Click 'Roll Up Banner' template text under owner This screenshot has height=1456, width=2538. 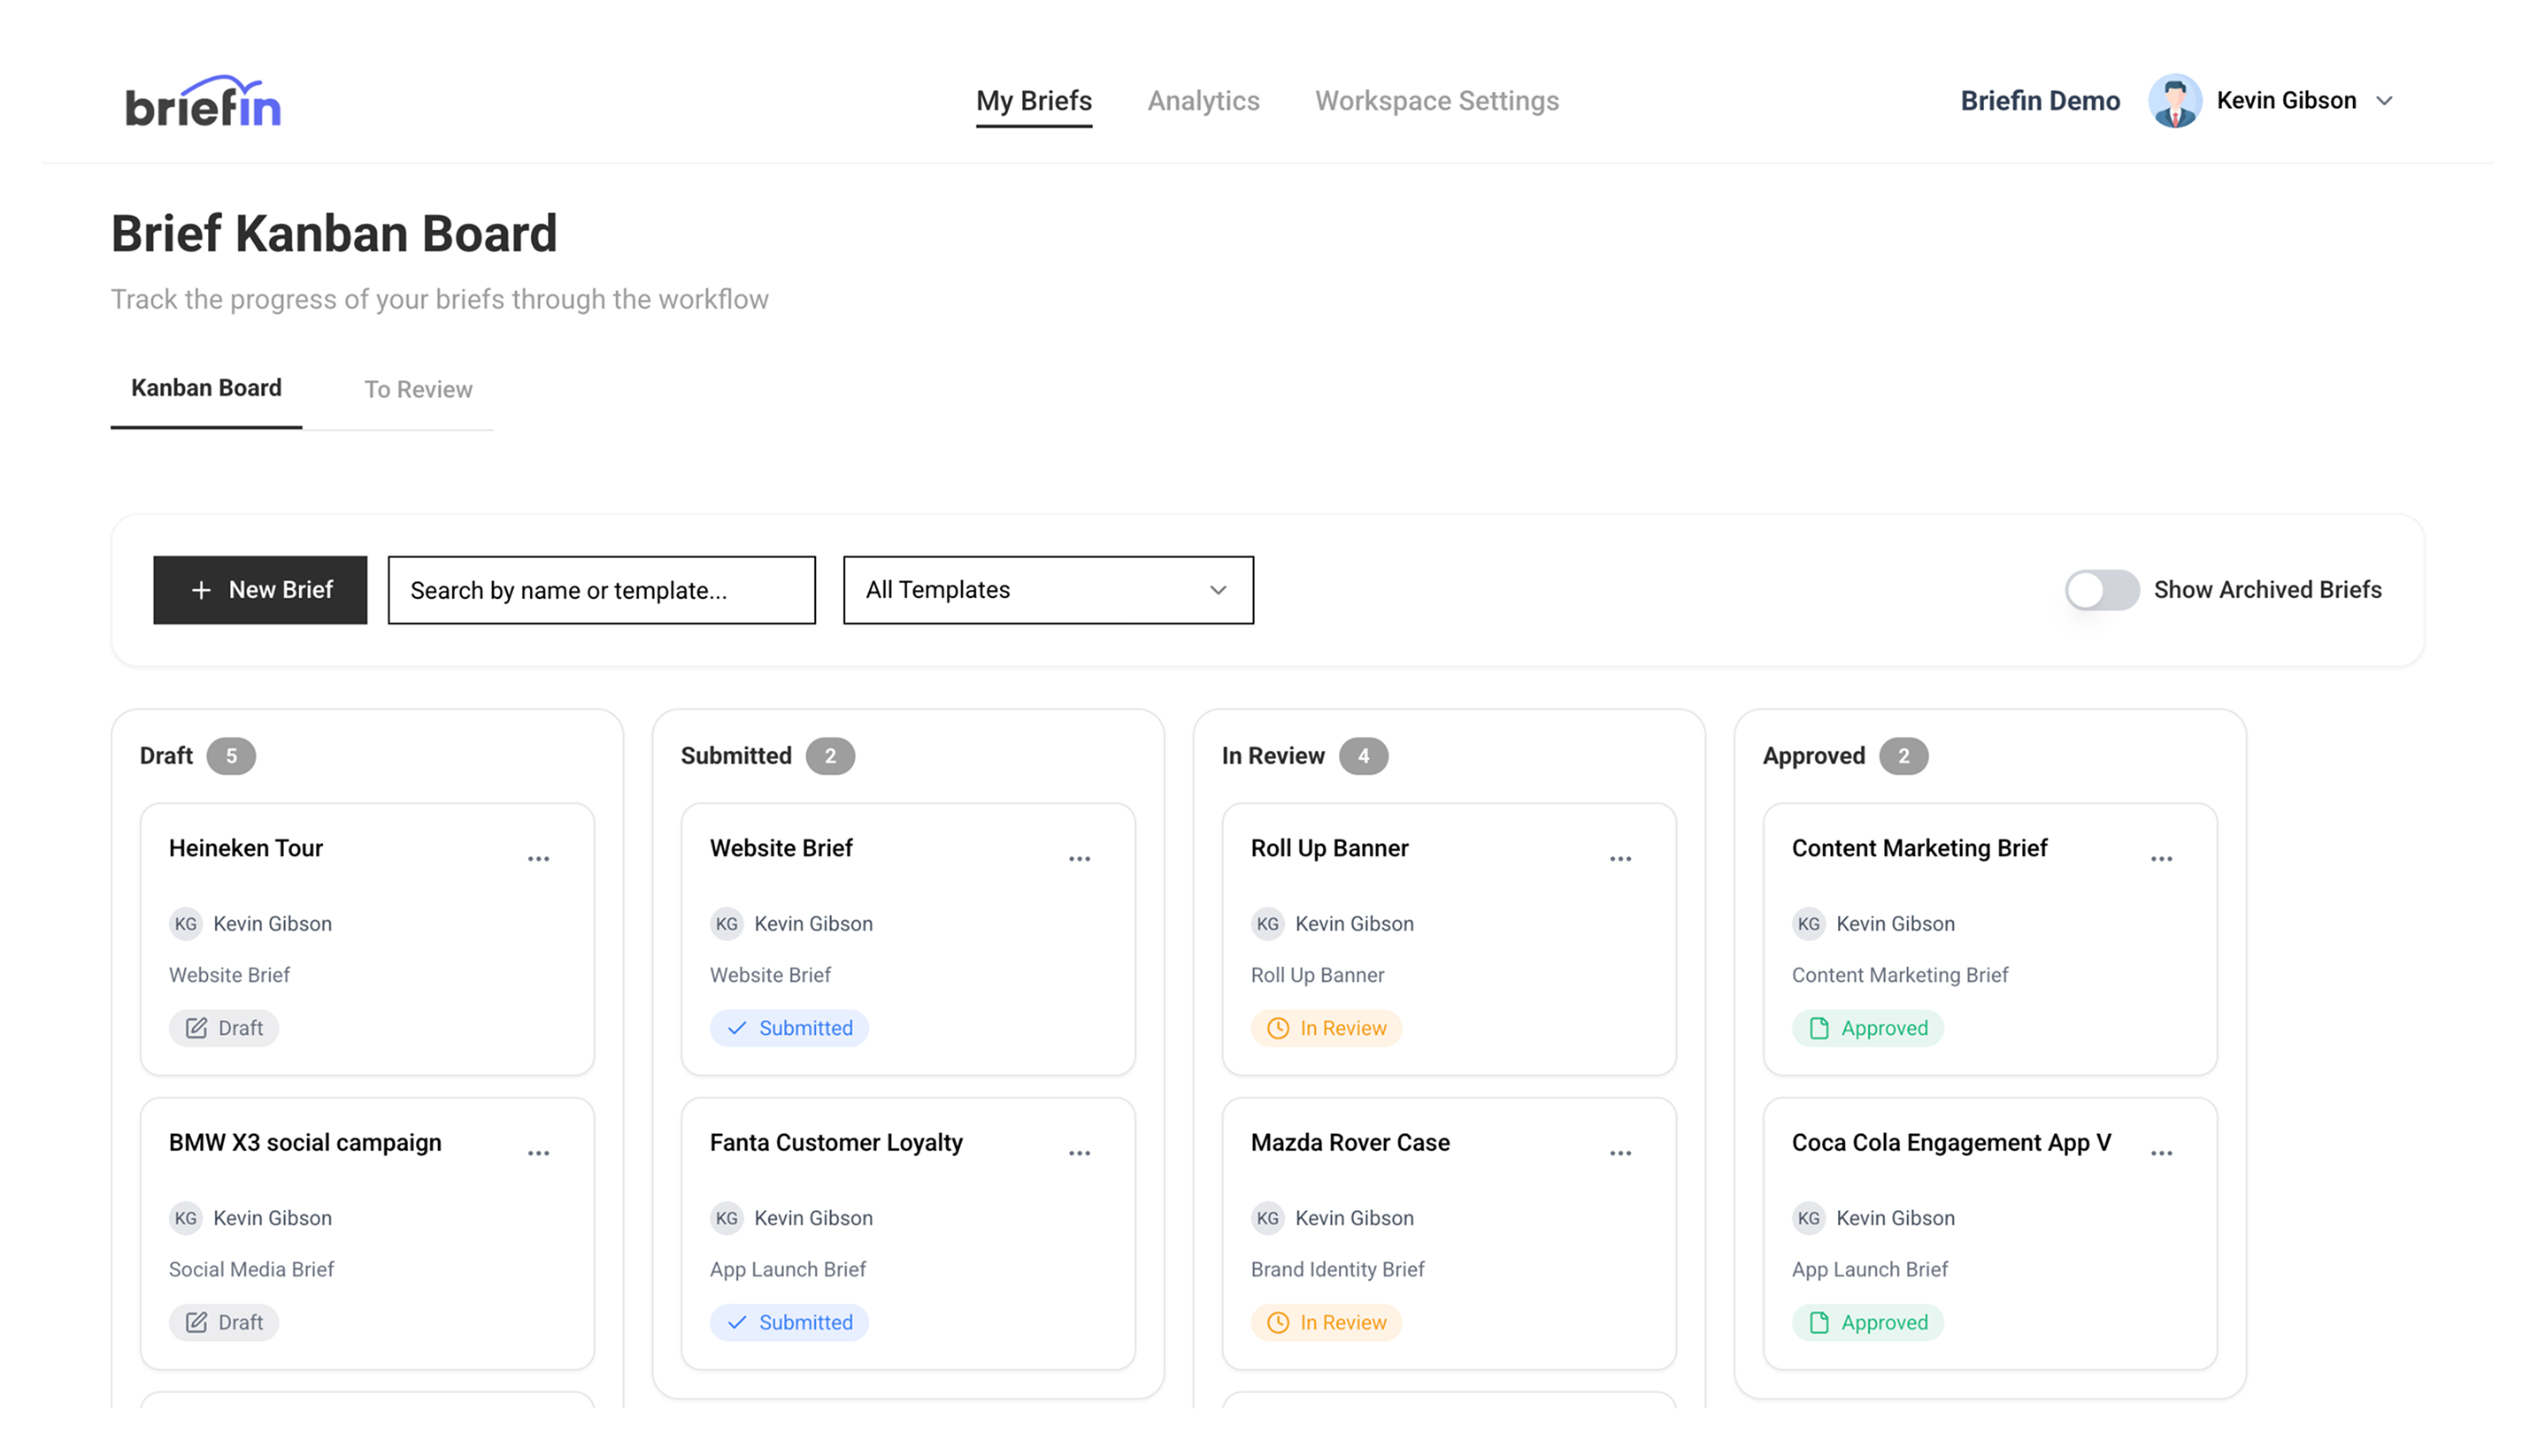pos(1318,975)
